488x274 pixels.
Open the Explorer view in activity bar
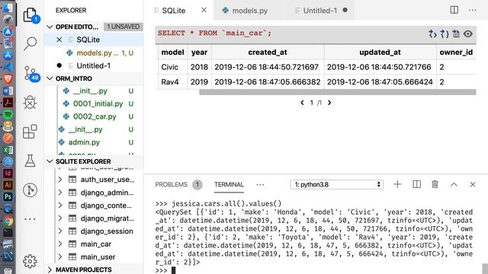[30, 15]
